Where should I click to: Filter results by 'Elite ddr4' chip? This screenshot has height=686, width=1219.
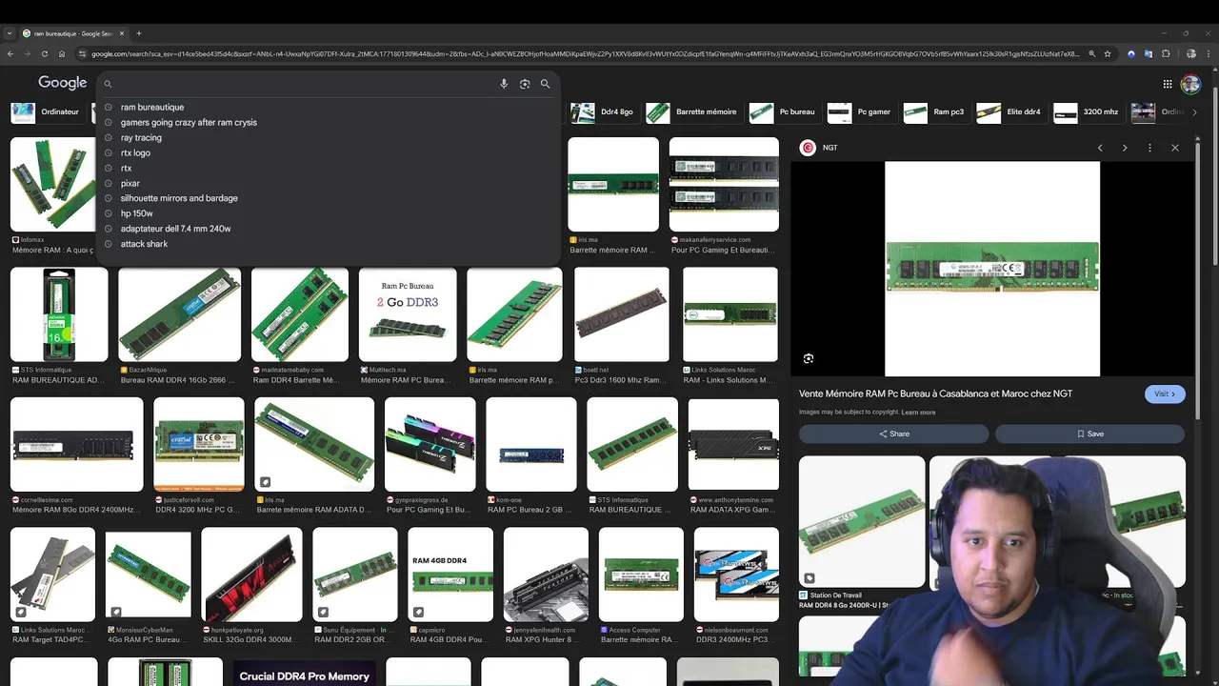pyautogui.click(x=1010, y=112)
